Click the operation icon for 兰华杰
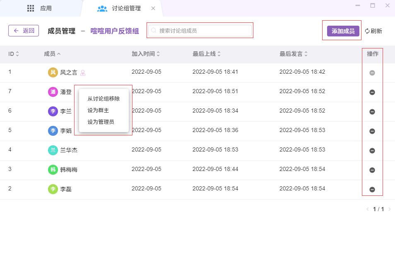This screenshot has width=395, height=255. [x=372, y=151]
